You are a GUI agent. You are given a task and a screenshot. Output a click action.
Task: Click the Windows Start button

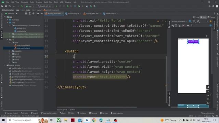click(3, 120)
